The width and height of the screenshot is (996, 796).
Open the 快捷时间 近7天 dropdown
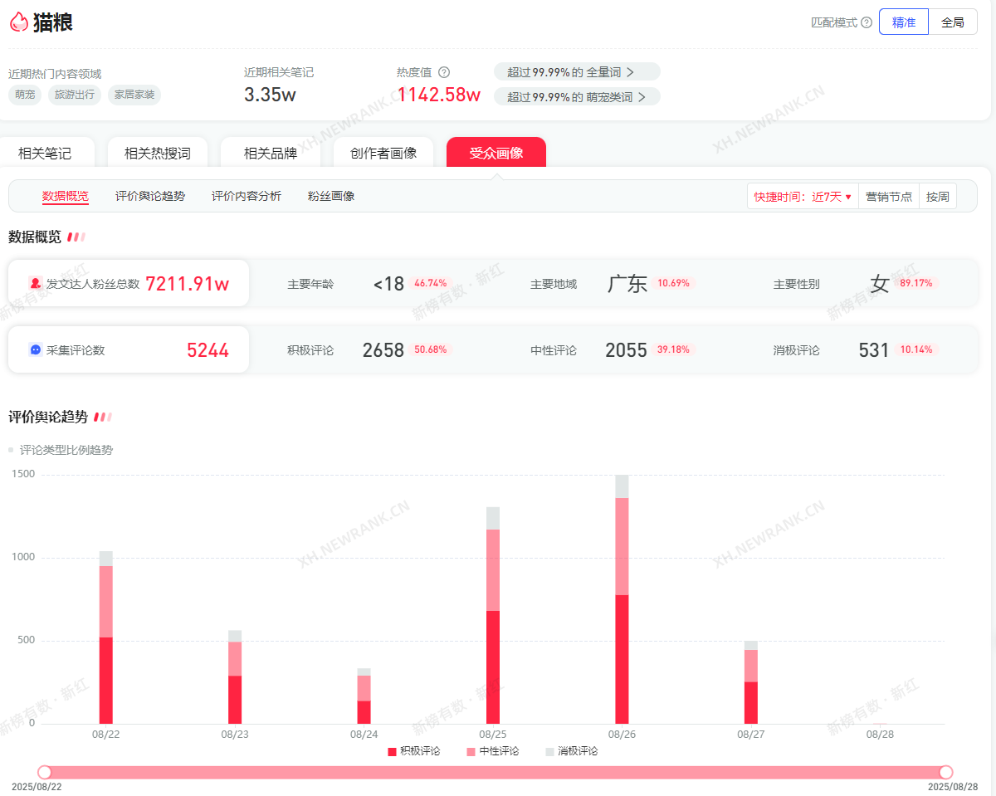(803, 197)
